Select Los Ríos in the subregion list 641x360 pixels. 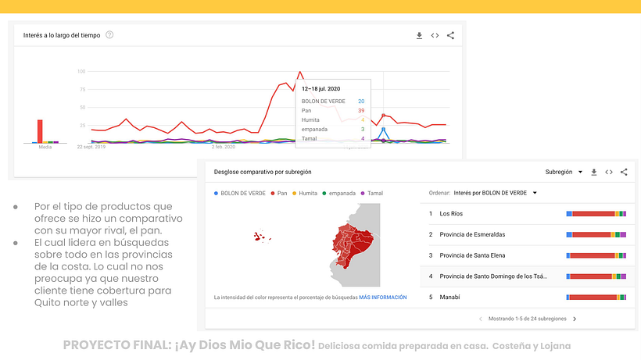(x=452, y=213)
